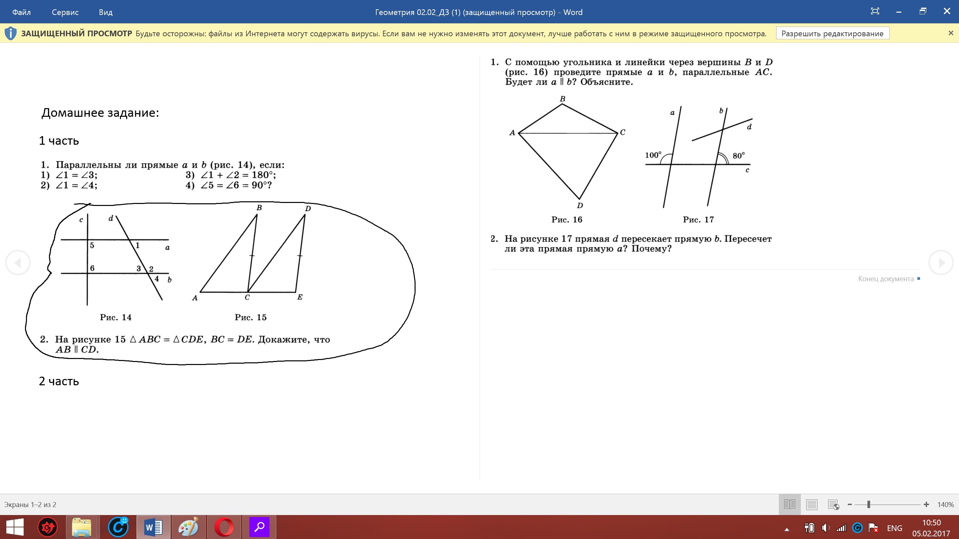959x539 pixels.
Task: Switch to Print Layout view icon
Action: (811, 504)
